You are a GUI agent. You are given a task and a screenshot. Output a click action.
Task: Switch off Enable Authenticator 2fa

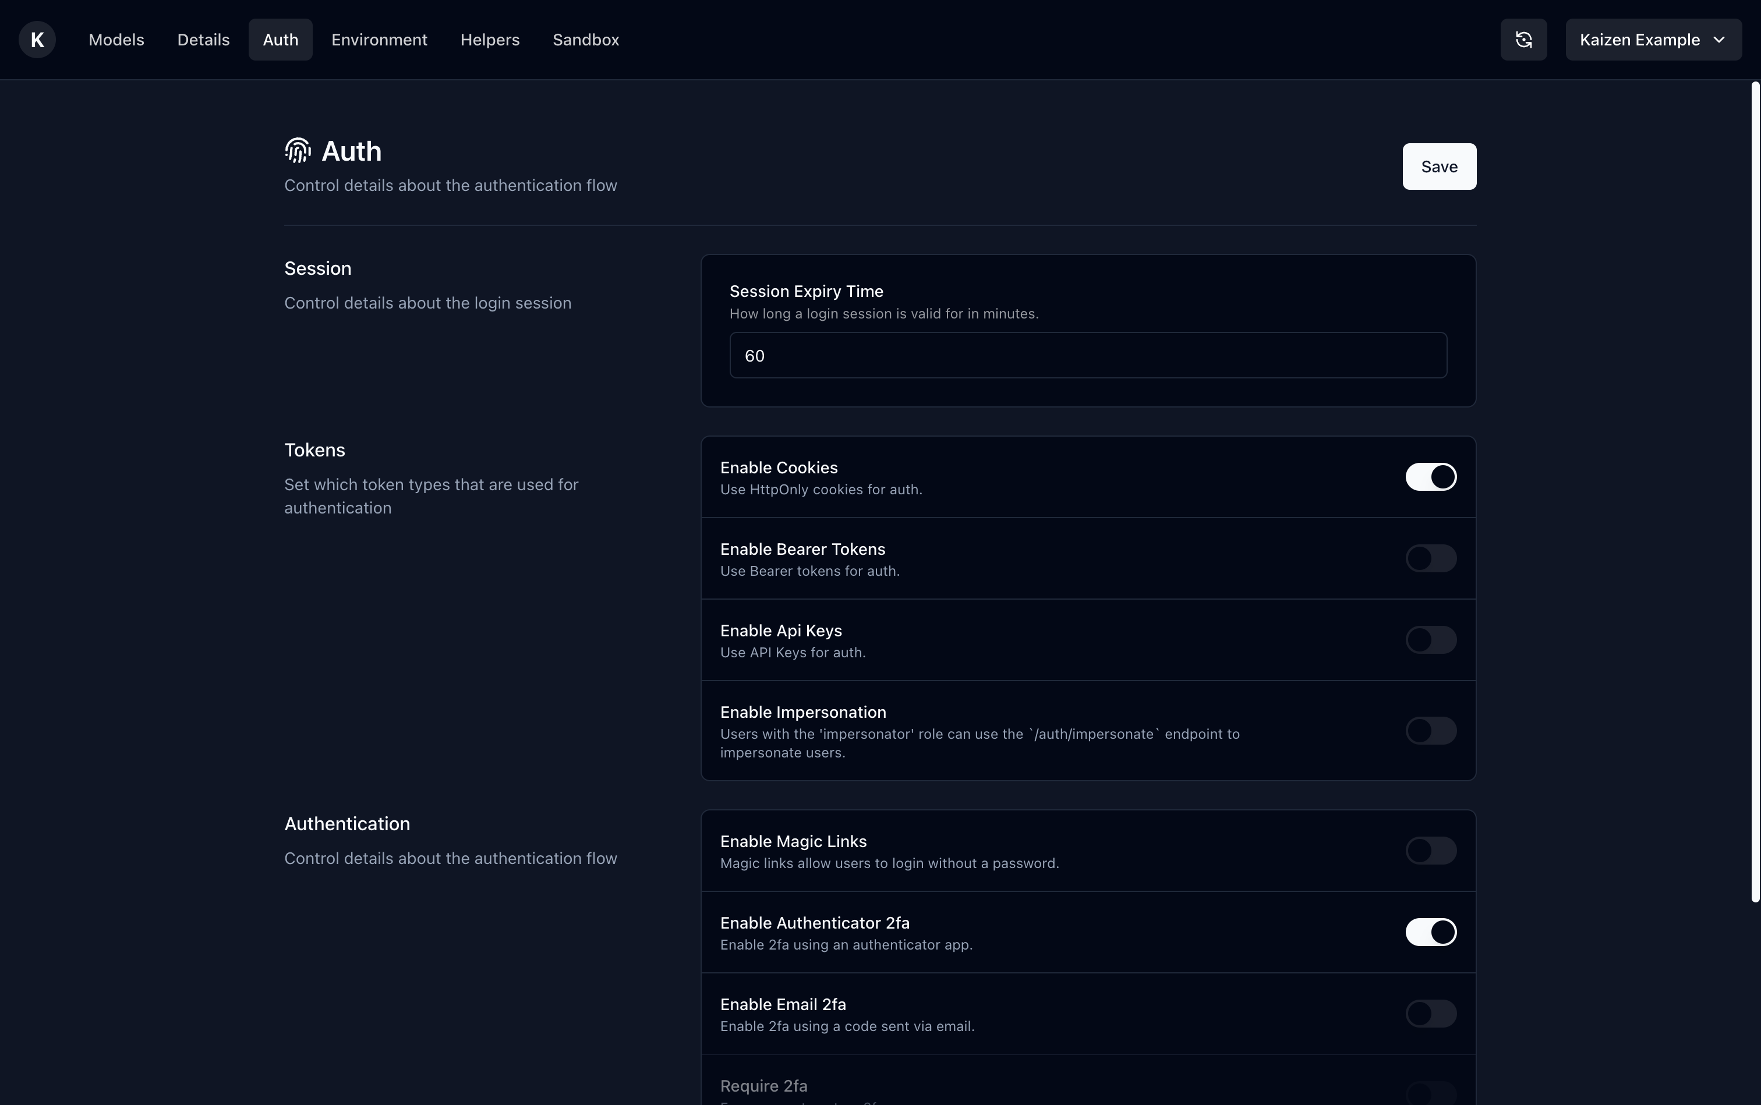(x=1431, y=933)
